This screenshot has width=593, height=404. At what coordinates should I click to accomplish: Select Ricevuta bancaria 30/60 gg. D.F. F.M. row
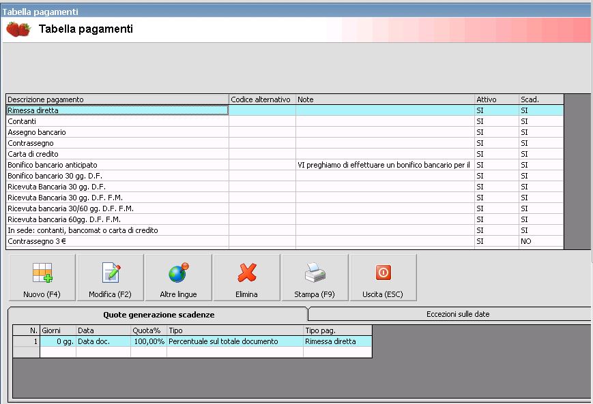(x=285, y=208)
